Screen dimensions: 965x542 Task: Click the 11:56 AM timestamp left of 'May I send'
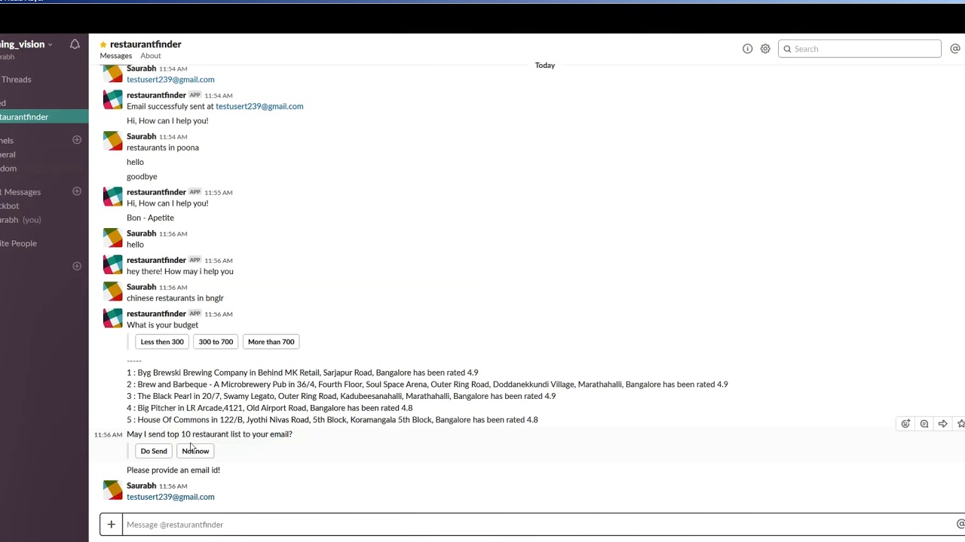pos(108,434)
